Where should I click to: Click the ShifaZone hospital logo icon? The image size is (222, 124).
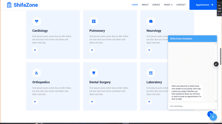pyautogui.click(x=9, y=5)
